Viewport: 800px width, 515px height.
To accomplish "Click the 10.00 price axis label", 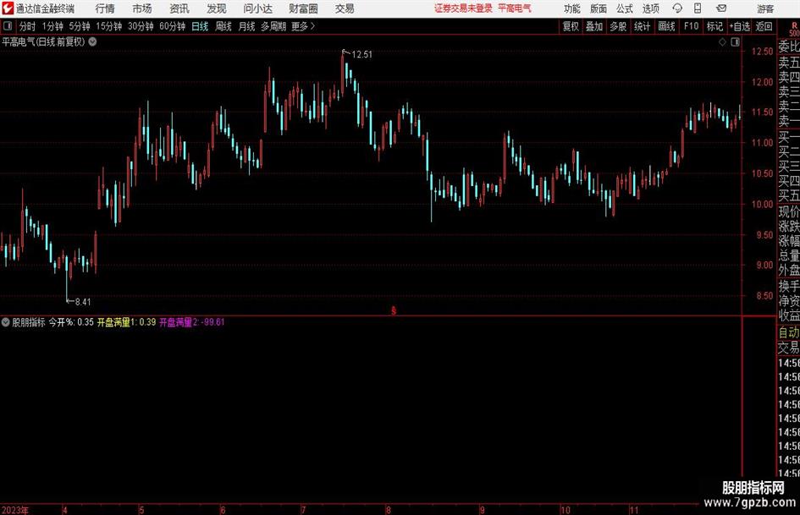I will coord(762,205).
